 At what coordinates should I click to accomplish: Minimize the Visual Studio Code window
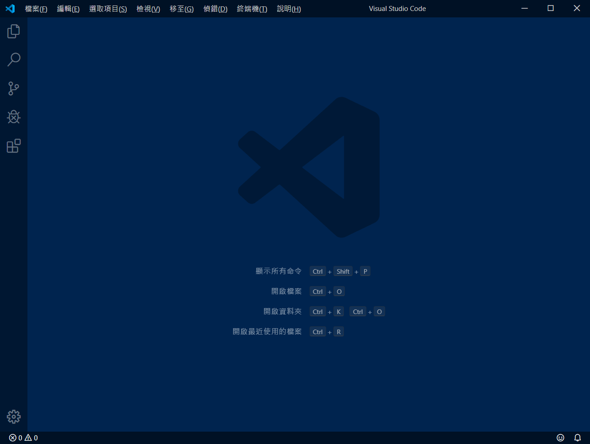point(525,9)
